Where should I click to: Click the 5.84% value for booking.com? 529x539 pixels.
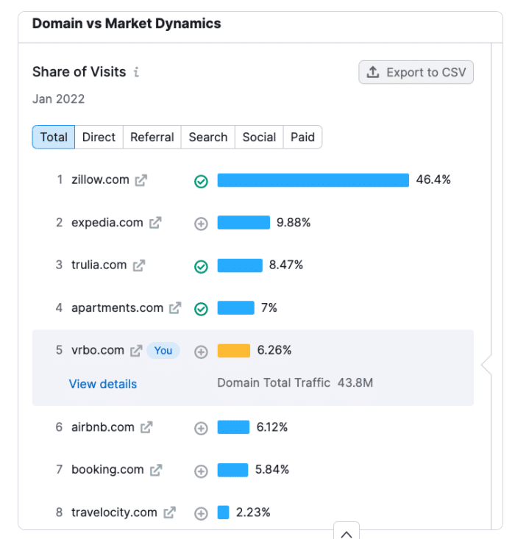pos(272,470)
